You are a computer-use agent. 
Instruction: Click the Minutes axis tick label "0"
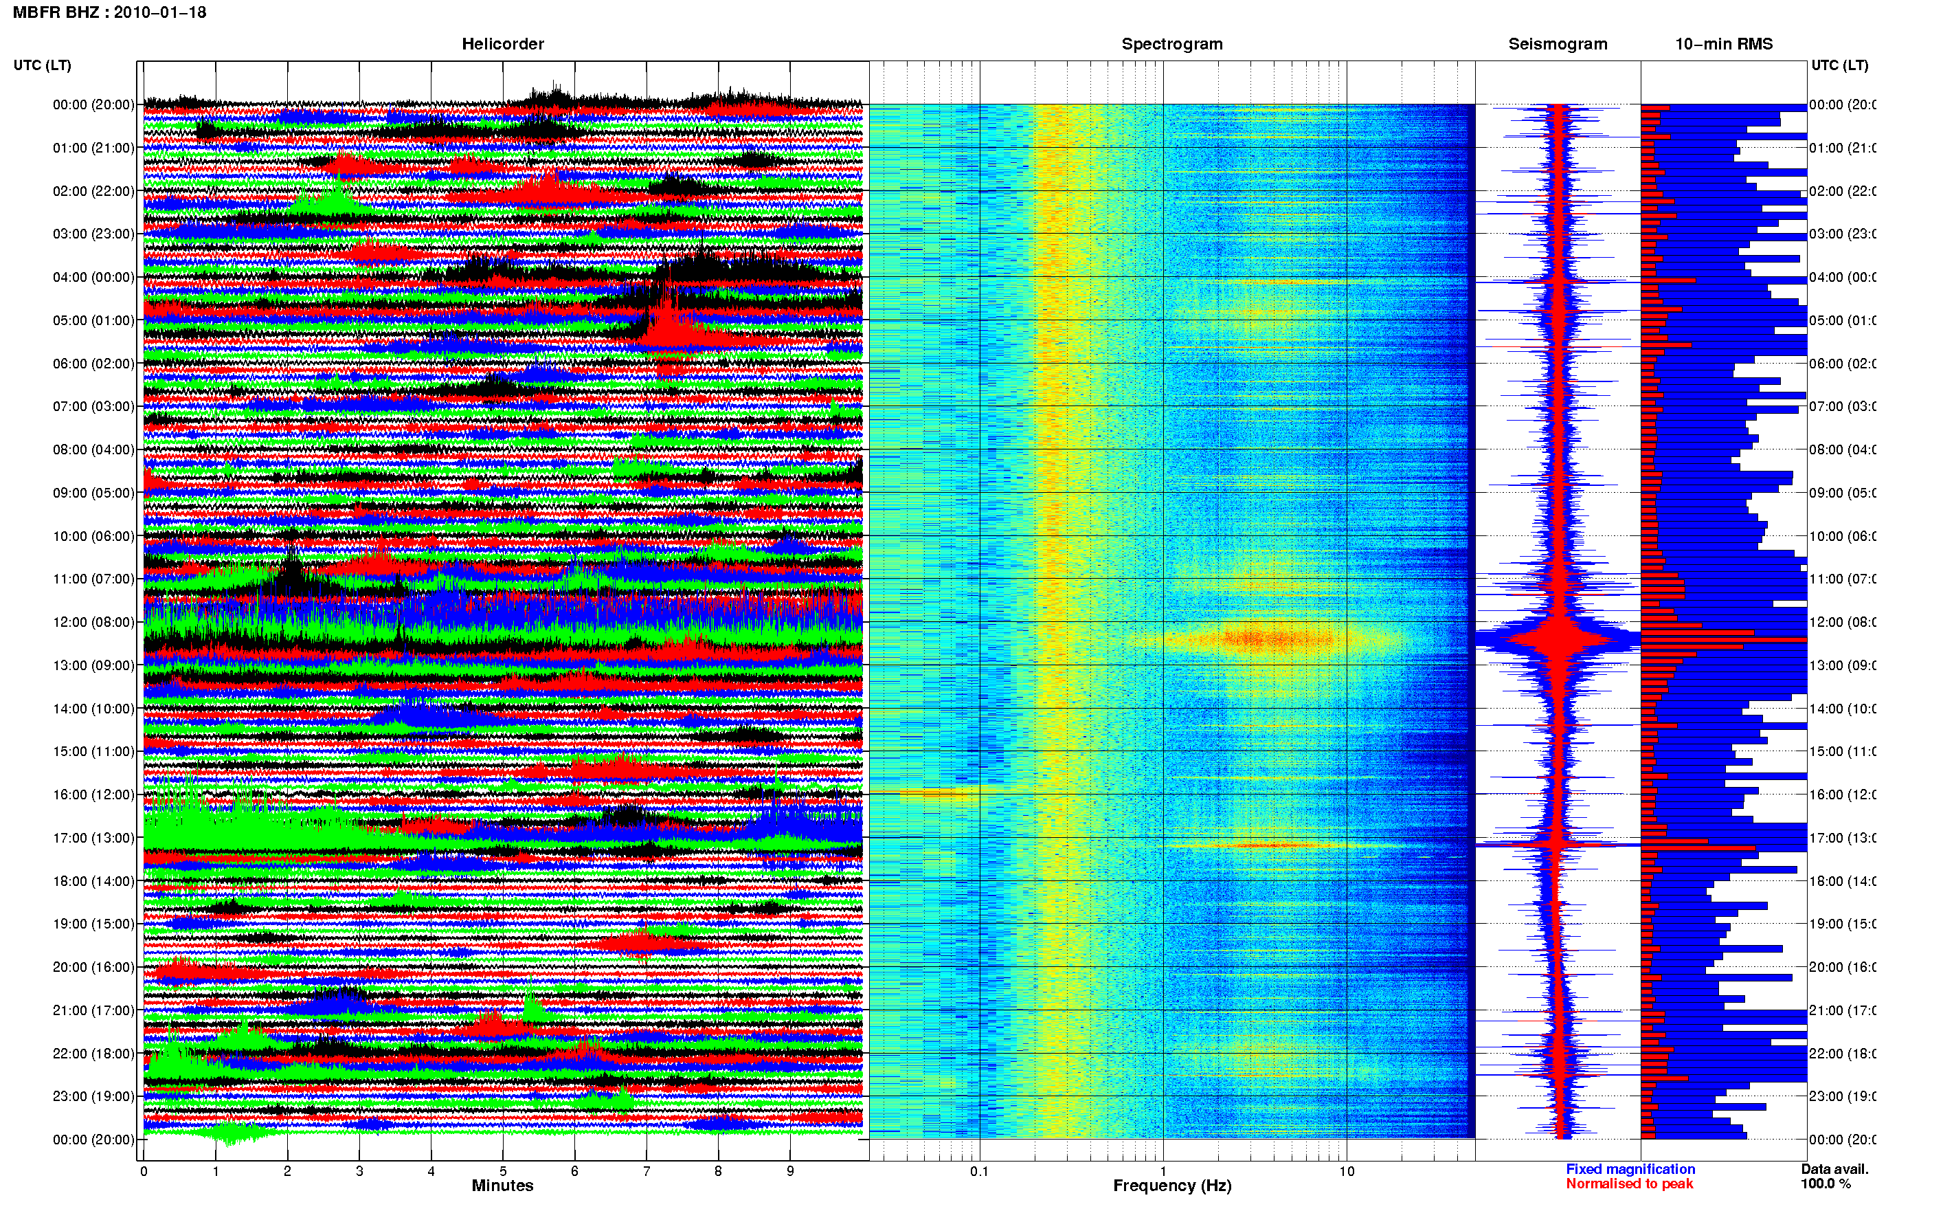coord(144,1171)
